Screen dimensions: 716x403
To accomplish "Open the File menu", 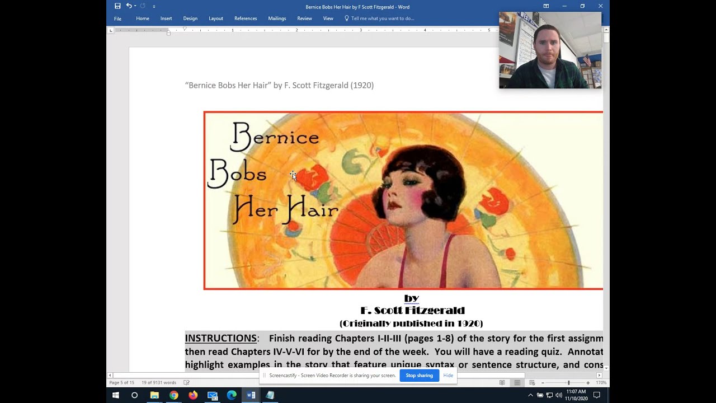I will (117, 18).
